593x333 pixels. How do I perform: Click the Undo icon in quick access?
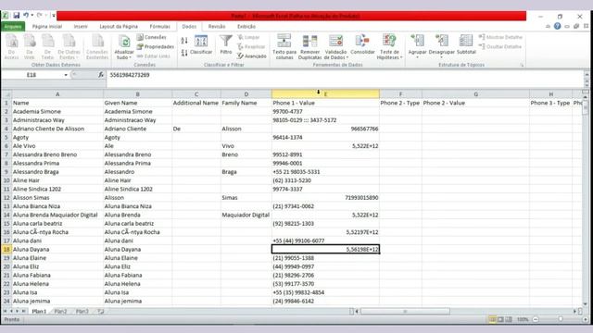click(26, 16)
